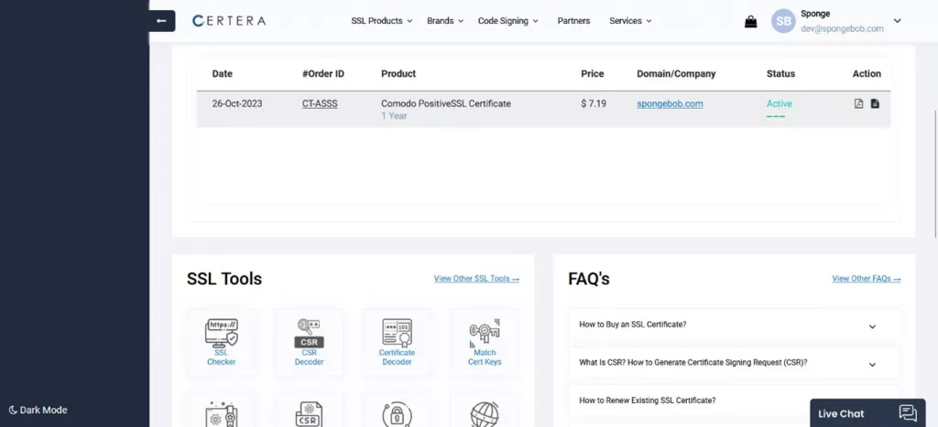Image resolution: width=938 pixels, height=427 pixels.
Task: Click the Active status label
Action: [780, 103]
